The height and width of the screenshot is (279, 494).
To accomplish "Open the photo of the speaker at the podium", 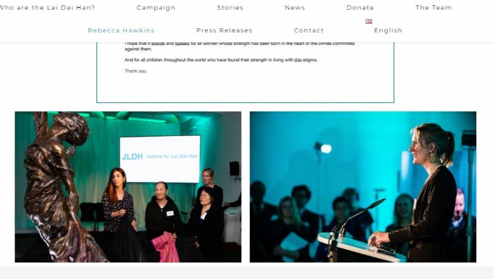I will (x=363, y=187).
